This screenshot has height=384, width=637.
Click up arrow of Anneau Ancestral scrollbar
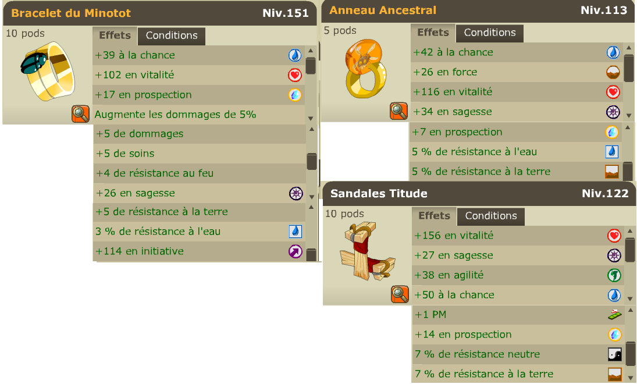tap(629, 48)
